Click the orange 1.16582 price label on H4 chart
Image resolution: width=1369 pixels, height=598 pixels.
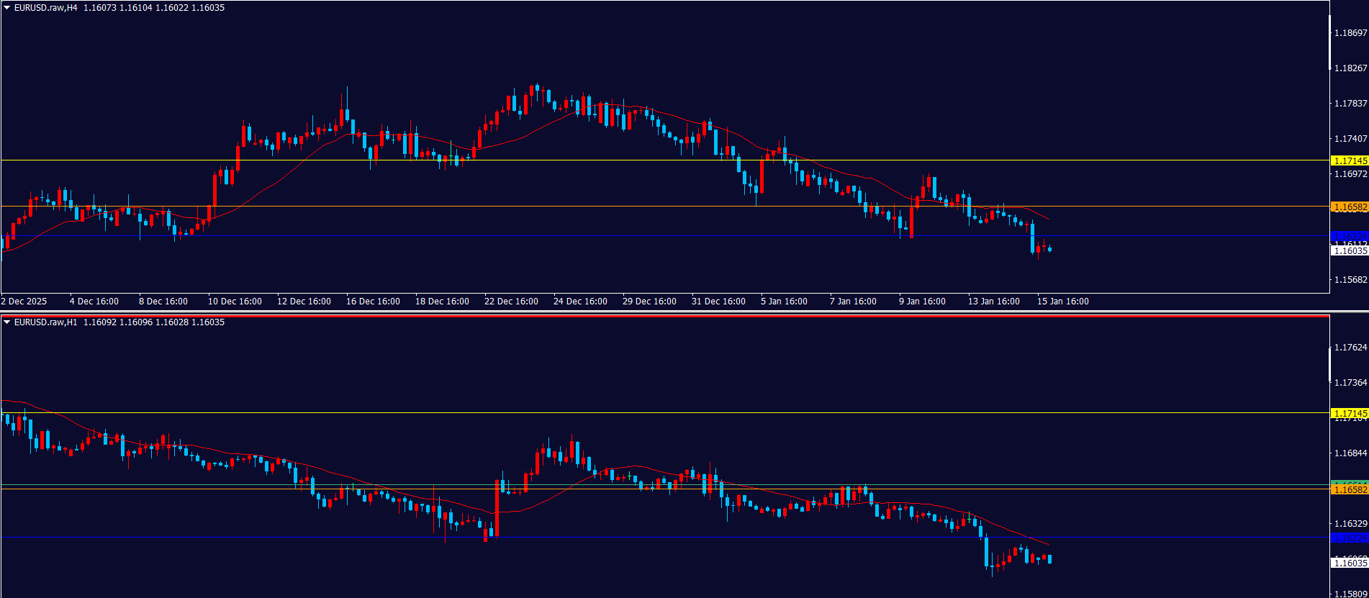coord(1350,207)
